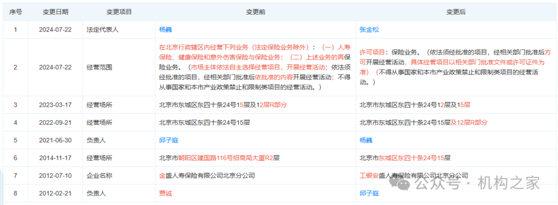
Task: Select the date 2012-02-21
Action: coord(55,193)
